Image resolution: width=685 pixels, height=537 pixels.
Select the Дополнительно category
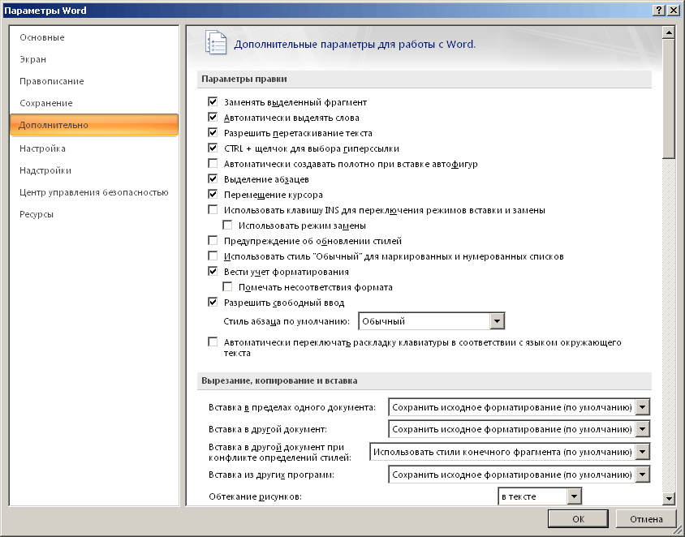[x=94, y=125]
